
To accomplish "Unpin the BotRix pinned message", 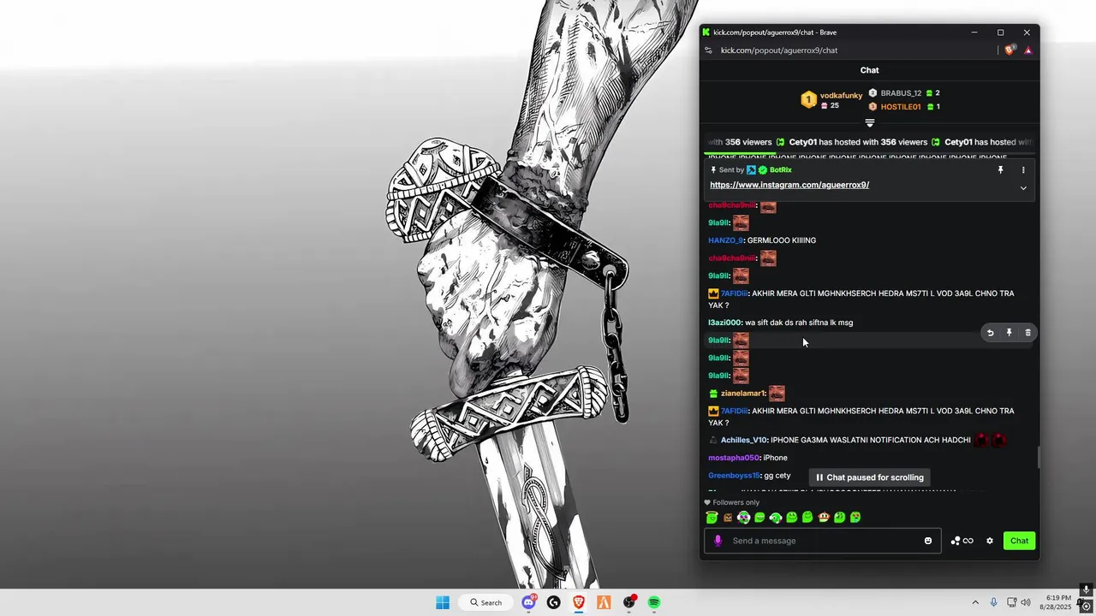I will click(x=1000, y=170).
